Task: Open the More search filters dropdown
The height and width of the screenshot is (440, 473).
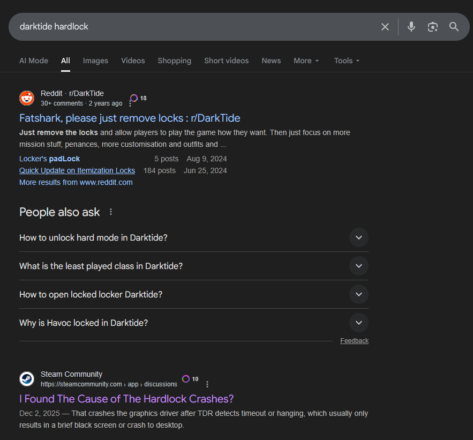Action: 306,61
